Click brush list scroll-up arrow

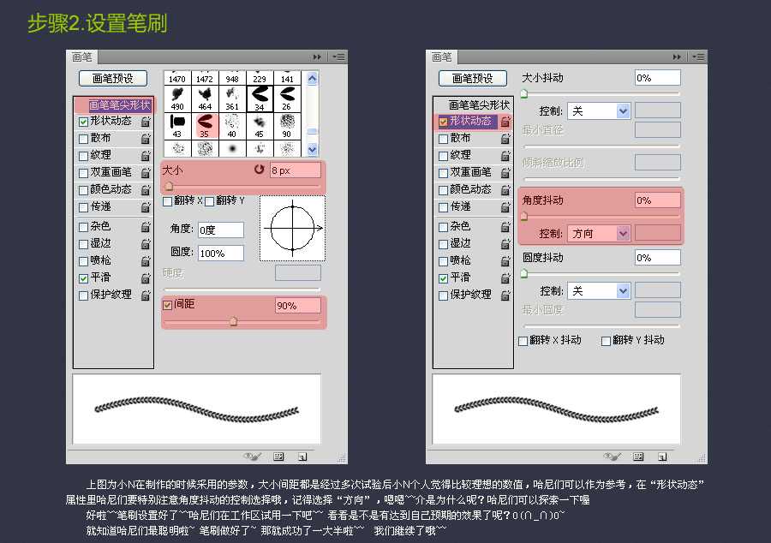312,79
